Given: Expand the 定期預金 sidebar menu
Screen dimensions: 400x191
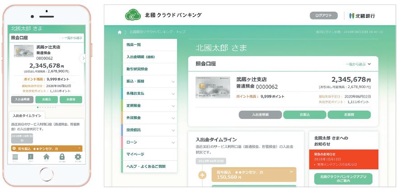Looking at the screenshot, I should [x=149, y=106].
